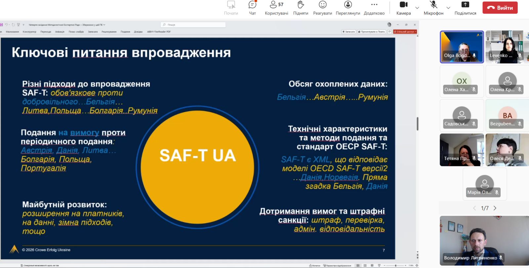
Task: Click the PowerPoint Undo icon
Action: 6,25
